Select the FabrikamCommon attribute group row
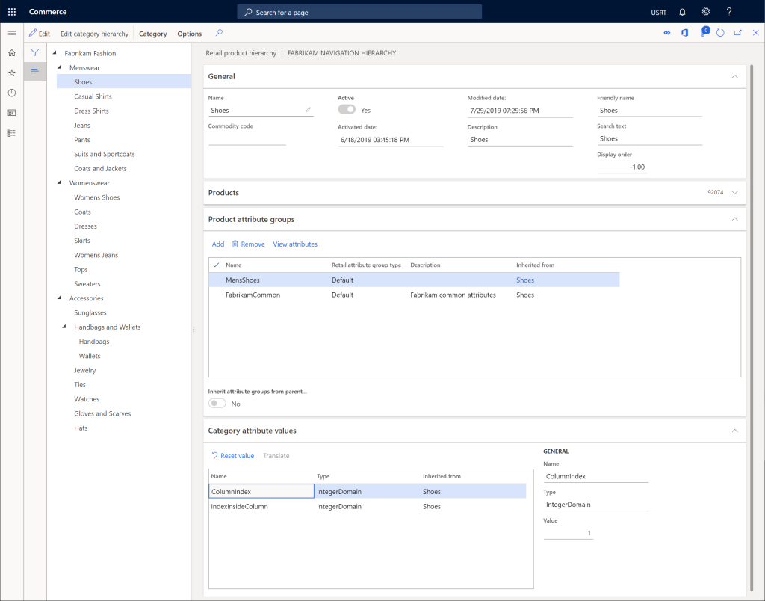The width and height of the screenshot is (765, 601). pyautogui.click(x=414, y=295)
